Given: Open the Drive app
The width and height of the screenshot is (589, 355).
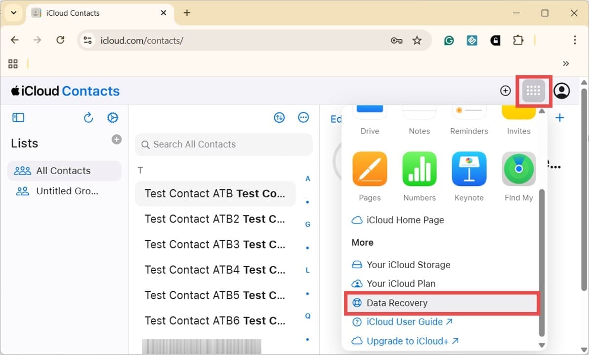Looking at the screenshot, I should pos(370,121).
